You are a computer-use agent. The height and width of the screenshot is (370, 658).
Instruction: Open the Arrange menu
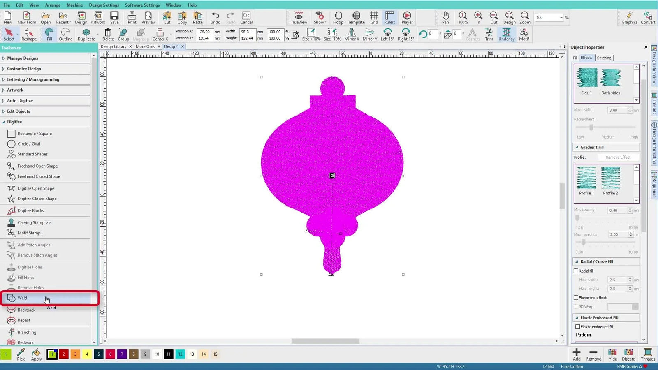53,5
